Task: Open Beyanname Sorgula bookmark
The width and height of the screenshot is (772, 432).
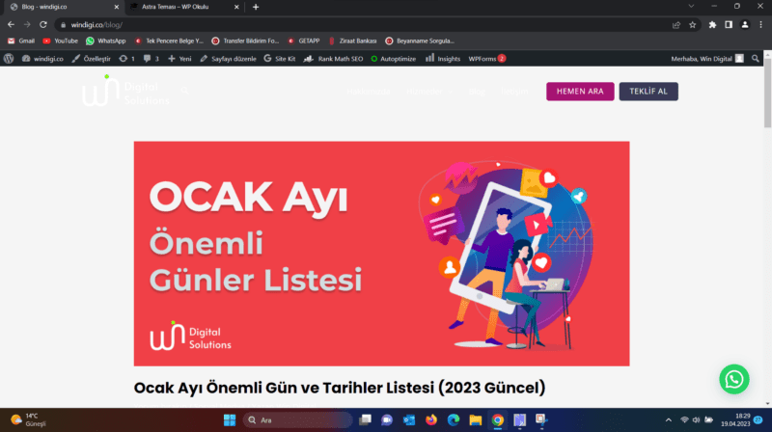Action: click(420, 40)
